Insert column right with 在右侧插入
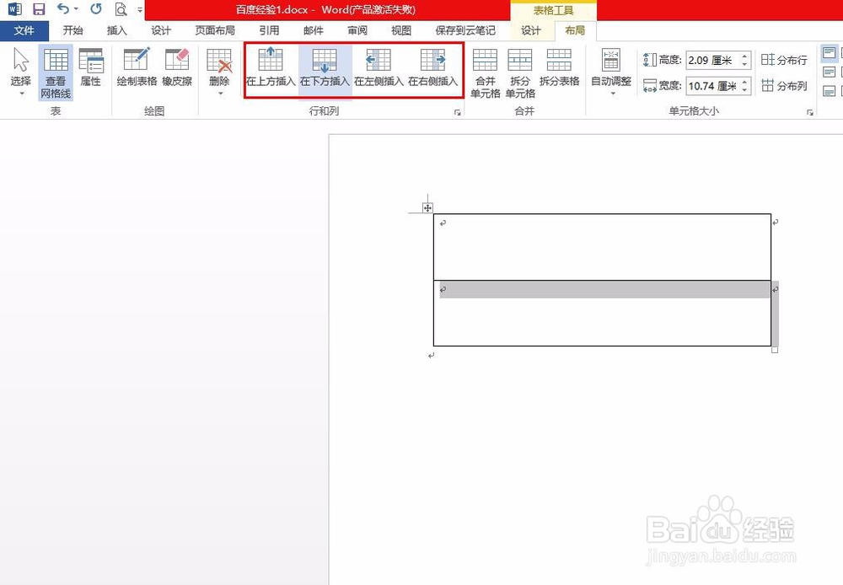The height and width of the screenshot is (585, 843). (432, 67)
